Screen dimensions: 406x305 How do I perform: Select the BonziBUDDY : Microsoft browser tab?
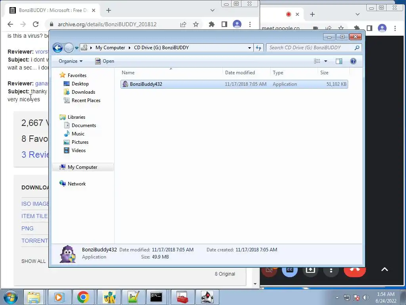click(53, 10)
